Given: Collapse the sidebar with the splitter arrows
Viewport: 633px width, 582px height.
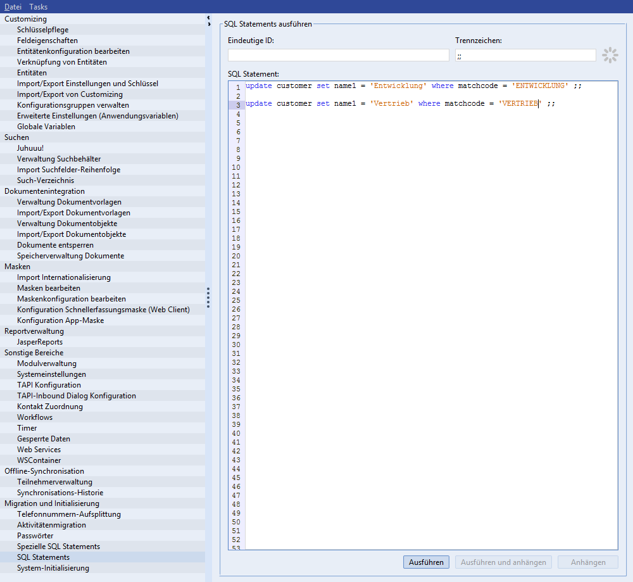Looking at the screenshot, I should point(208,22).
